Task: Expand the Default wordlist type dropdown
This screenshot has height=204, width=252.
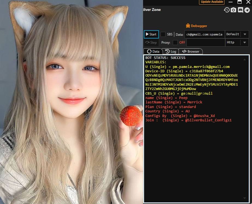Action: coord(245,34)
